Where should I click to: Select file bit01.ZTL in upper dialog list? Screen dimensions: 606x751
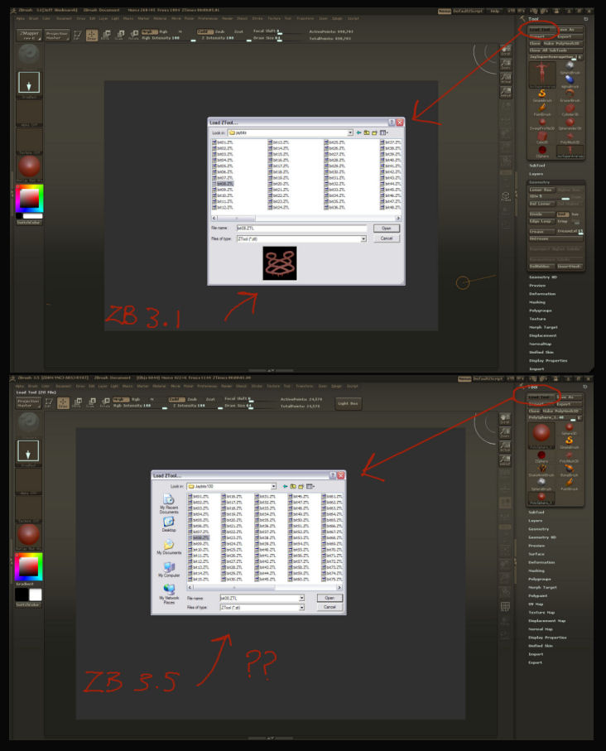click(223, 142)
